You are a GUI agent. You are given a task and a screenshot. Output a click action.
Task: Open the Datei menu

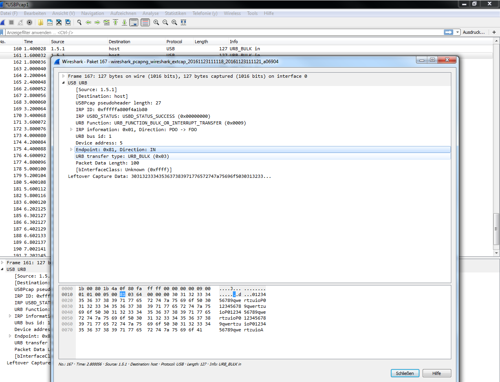point(9,13)
